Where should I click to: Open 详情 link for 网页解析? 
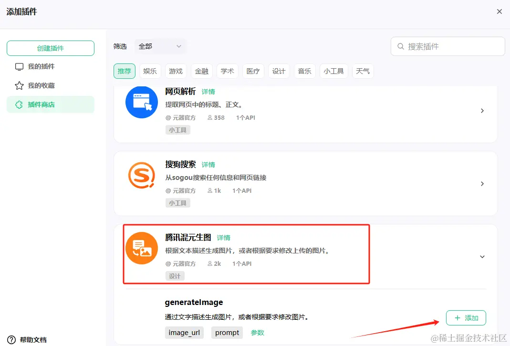pos(208,92)
